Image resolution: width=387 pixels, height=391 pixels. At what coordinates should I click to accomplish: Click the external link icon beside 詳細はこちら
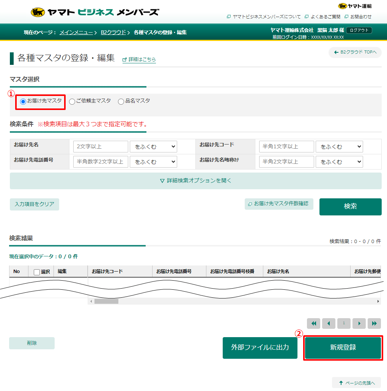tap(124, 59)
